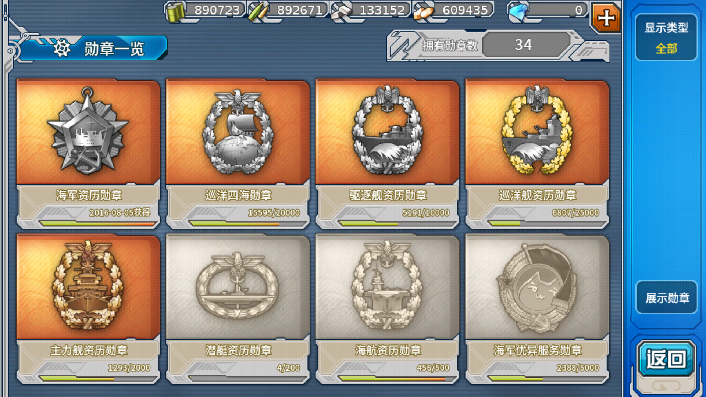This screenshot has height=397, width=706.
Task: Select the 巡洋四海勋章 globe ship medal
Action: coord(238,153)
